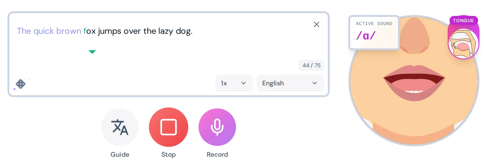Click the word "dog." in the sentence

point(184,31)
